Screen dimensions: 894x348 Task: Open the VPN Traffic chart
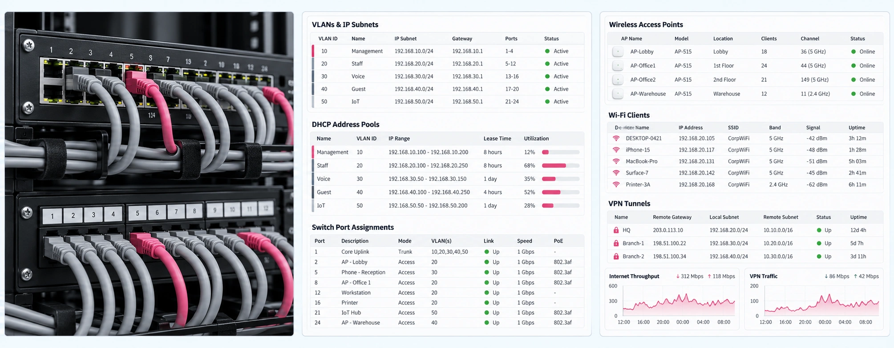point(814,299)
